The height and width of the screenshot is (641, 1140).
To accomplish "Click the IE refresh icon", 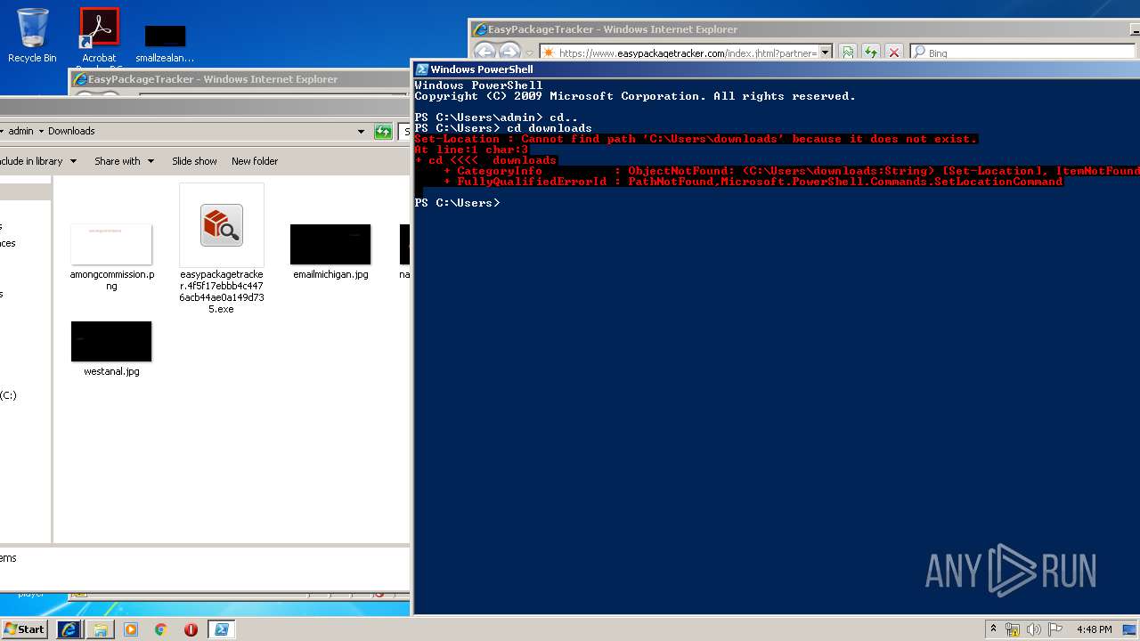I will tap(871, 53).
